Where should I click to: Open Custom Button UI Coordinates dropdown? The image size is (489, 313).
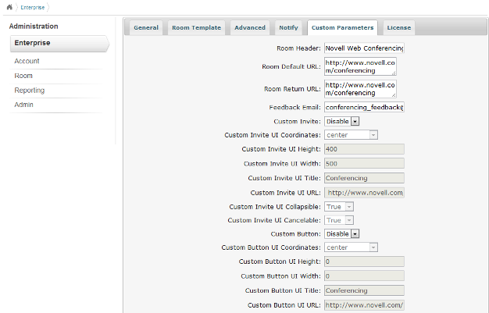(351, 247)
